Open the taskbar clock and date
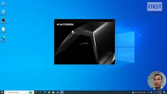Image resolution: width=167 pixels, height=94 pixels. tap(159, 92)
